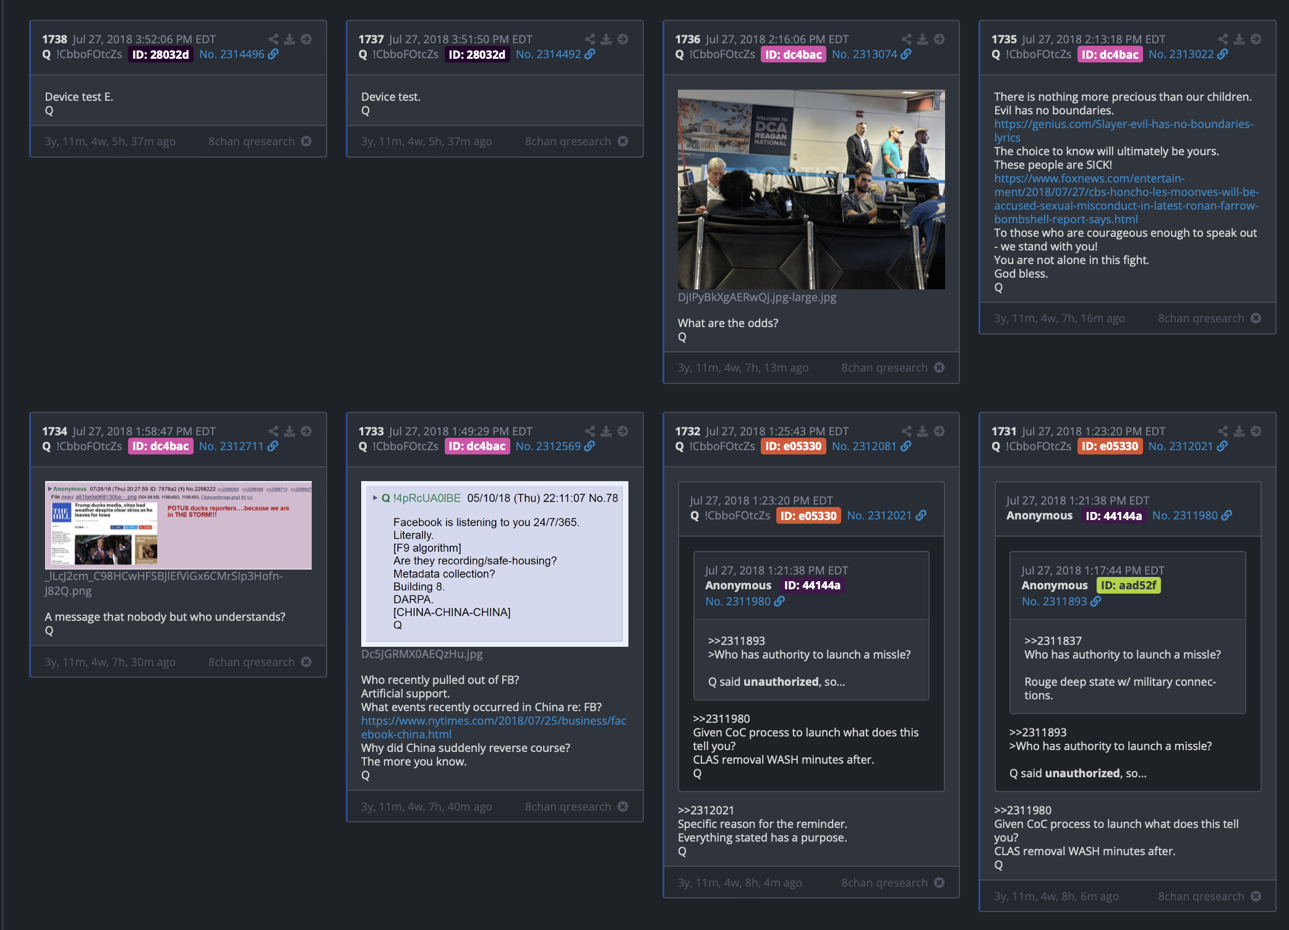Click the download icon on post 1737
1289x930 pixels.
tap(606, 39)
